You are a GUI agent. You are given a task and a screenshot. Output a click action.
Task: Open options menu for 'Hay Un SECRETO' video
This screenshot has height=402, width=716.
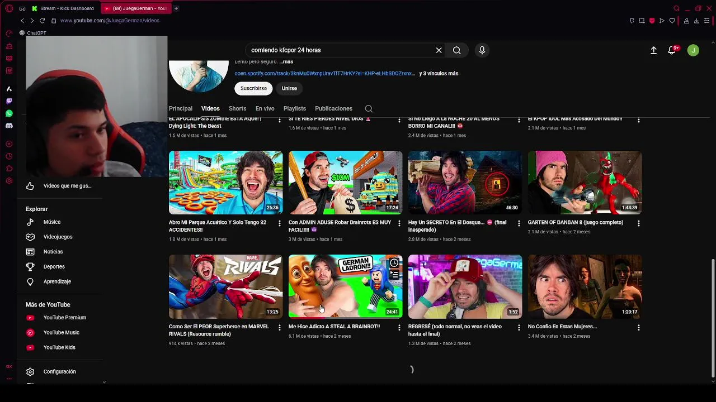(x=519, y=223)
